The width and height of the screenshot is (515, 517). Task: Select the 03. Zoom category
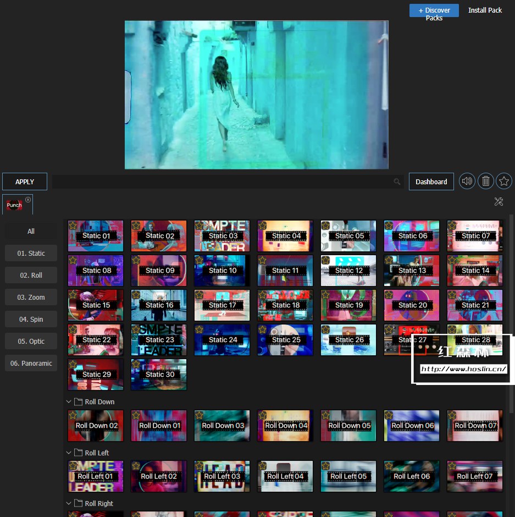coord(31,297)
